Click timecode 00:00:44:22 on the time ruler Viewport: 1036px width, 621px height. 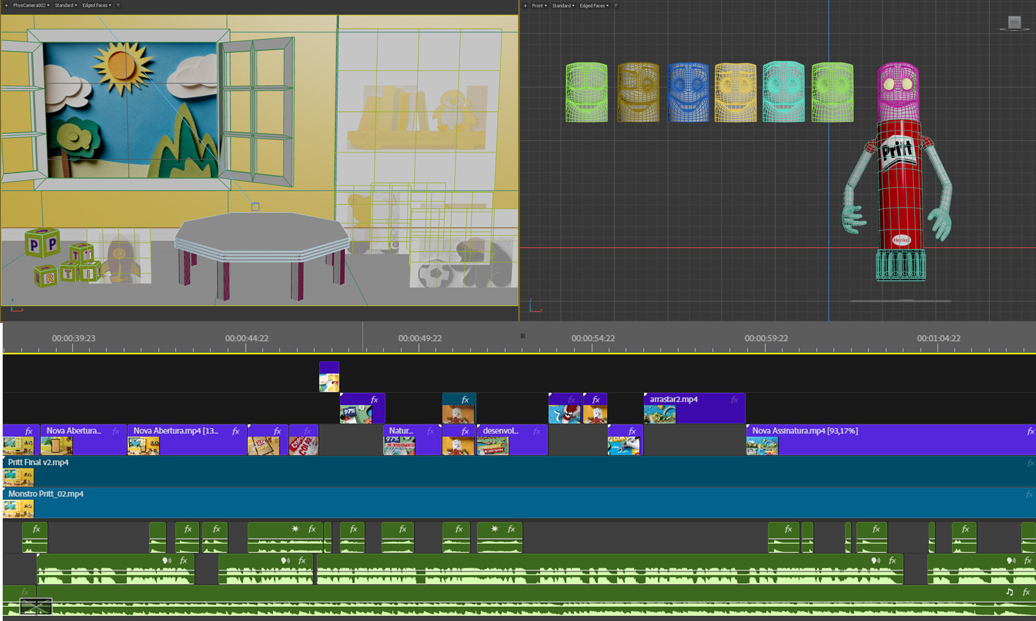(247, 338)
